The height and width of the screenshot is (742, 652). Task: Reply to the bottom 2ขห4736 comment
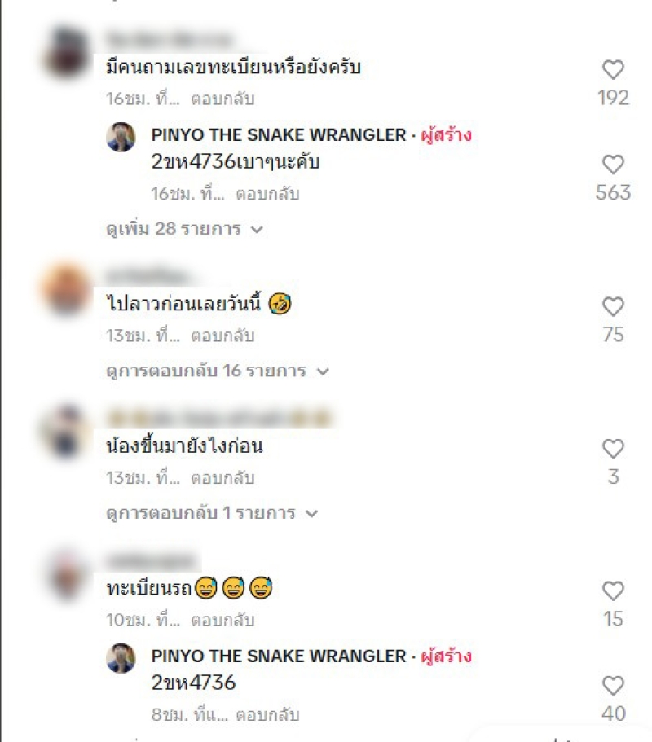click(x=267, y=714)
